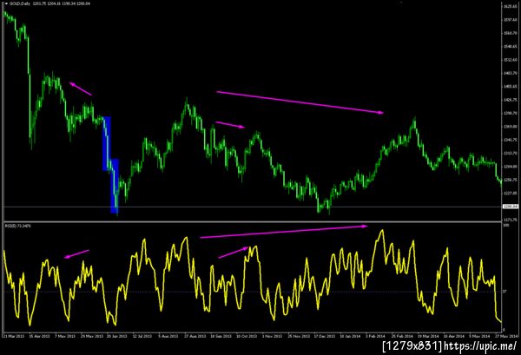The image size is (521, 355).
Task: Open the dropdown arrow beside GOLD,Daily
Action: coord(6,3)
